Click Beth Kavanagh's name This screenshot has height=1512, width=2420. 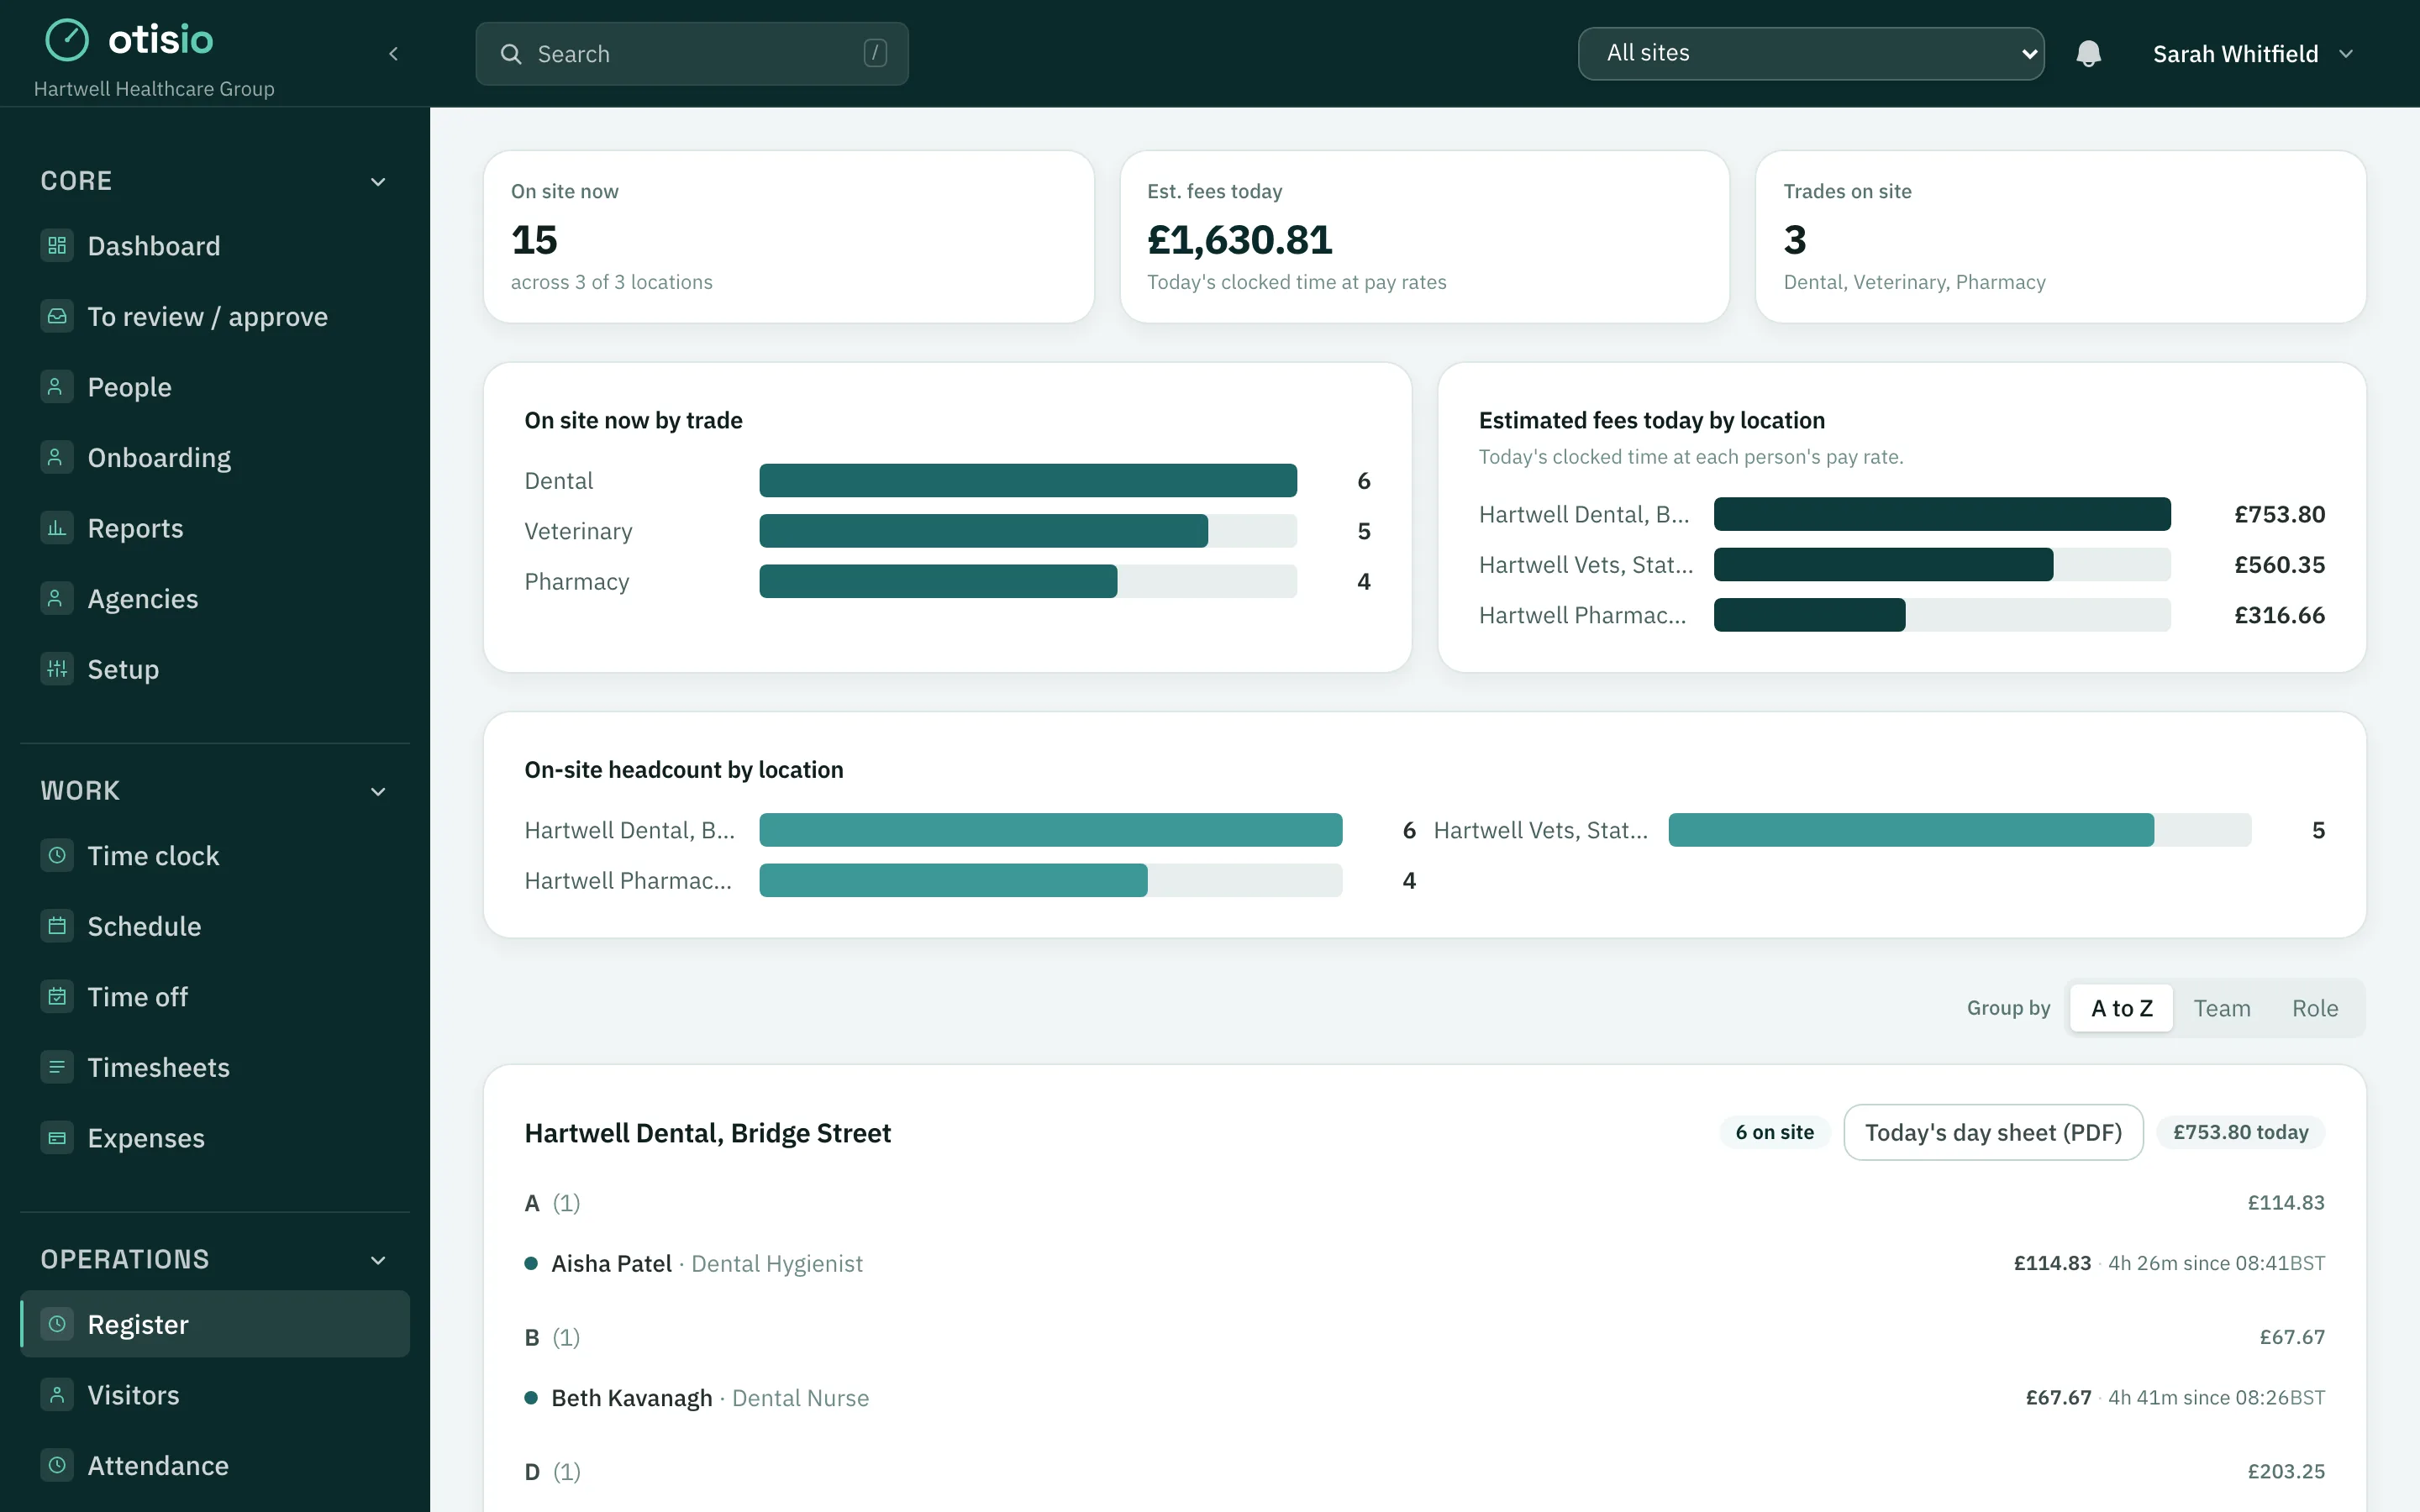coord(632,1398)
